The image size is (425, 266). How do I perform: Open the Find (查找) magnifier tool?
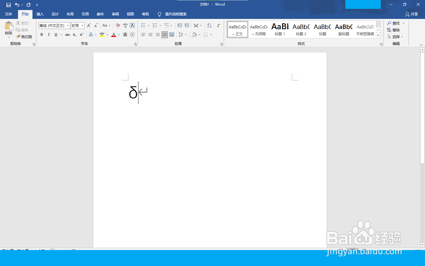[x=394, y=23]
